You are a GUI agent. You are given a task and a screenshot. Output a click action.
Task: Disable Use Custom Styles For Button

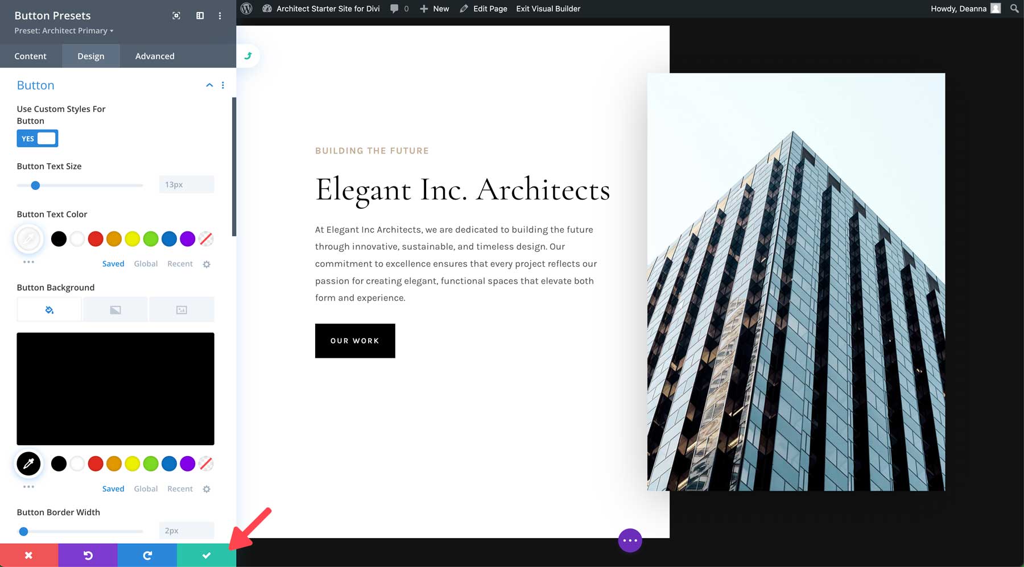pos(37,138)
